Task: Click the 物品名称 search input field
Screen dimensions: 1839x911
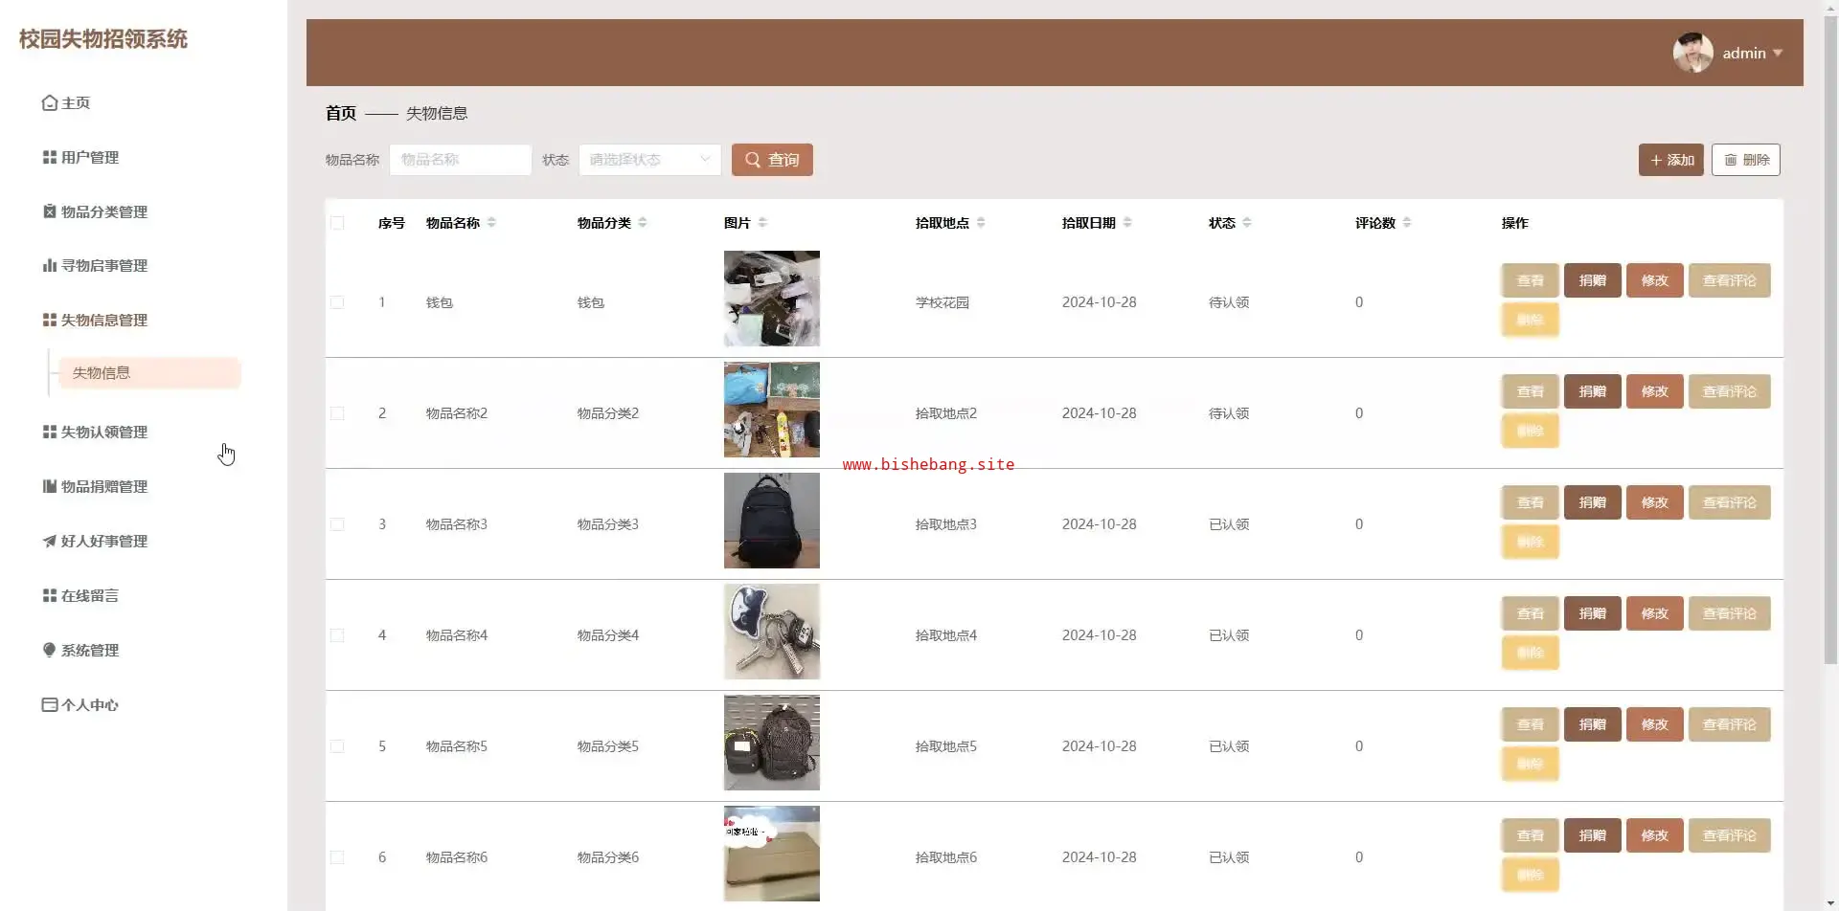Action: pos(460,160)
